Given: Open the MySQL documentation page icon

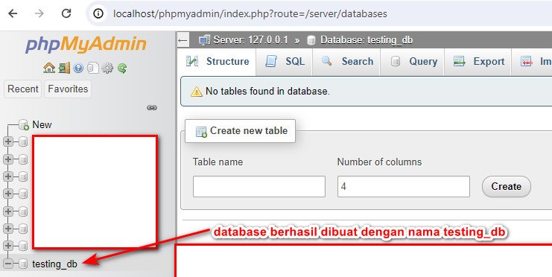Looking at the screenshot, I should [x=92, y=68].
